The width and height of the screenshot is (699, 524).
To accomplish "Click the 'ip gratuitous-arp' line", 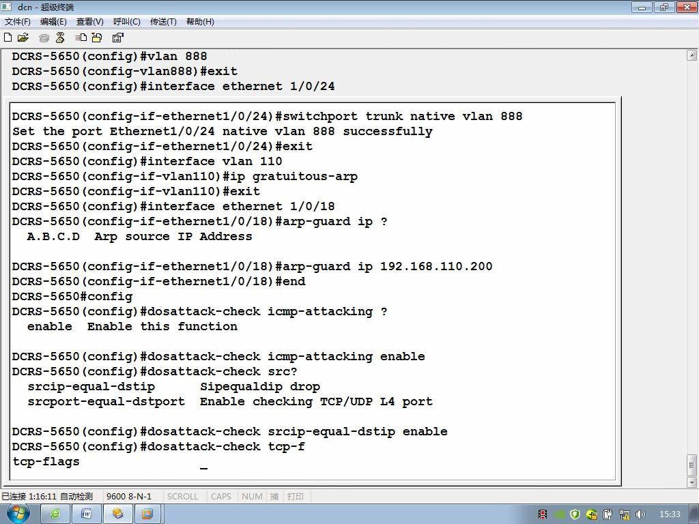I will pos(184,177).
